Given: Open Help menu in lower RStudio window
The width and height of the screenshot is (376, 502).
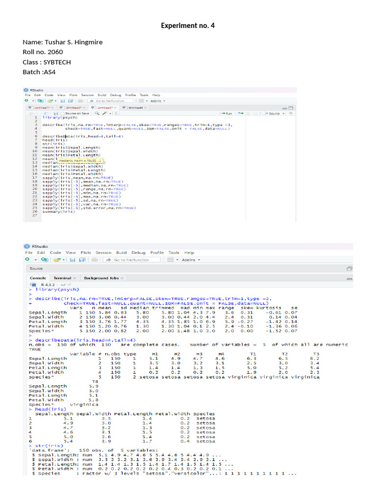Looking at the screenshot, I should [189, 252].
